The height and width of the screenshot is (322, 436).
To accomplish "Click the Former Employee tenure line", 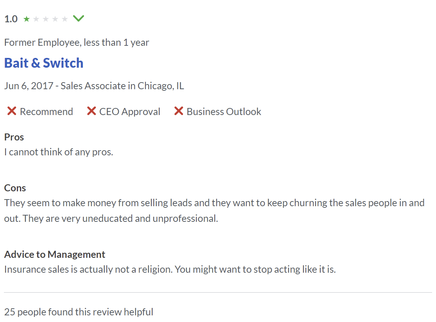I will click(77, 42).
